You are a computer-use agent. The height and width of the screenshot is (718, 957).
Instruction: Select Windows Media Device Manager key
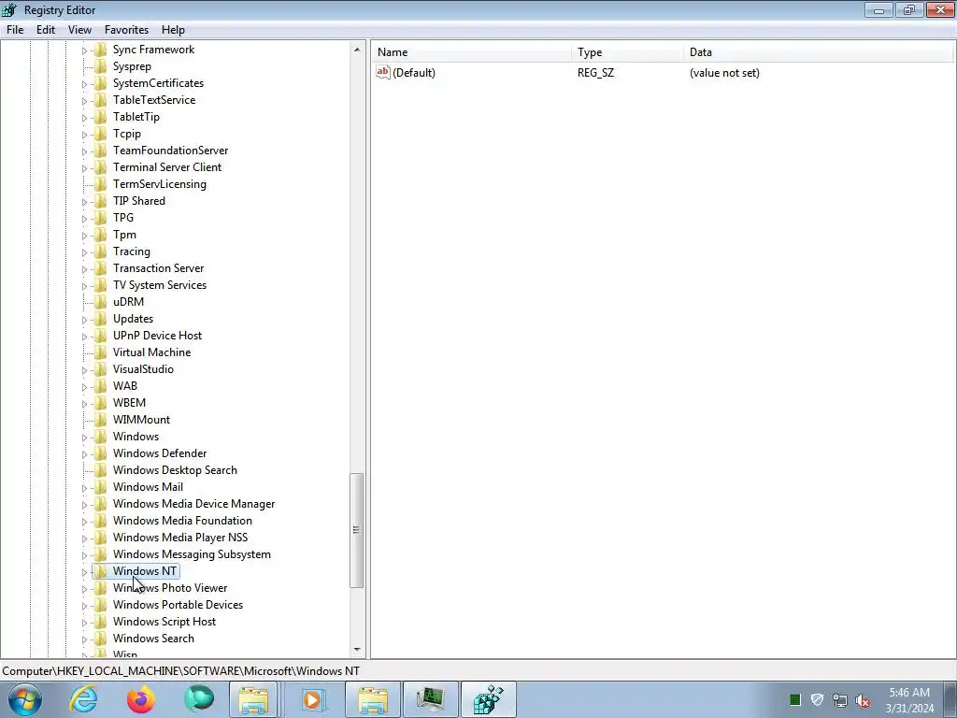tap(193, 504)
